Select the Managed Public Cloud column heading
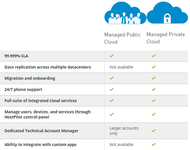The width and height of the screenshot is (190, 150). 122,38
